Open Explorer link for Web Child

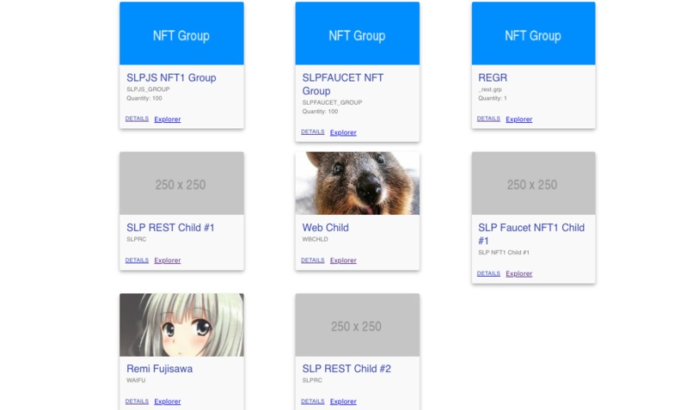tap(343, 260)
